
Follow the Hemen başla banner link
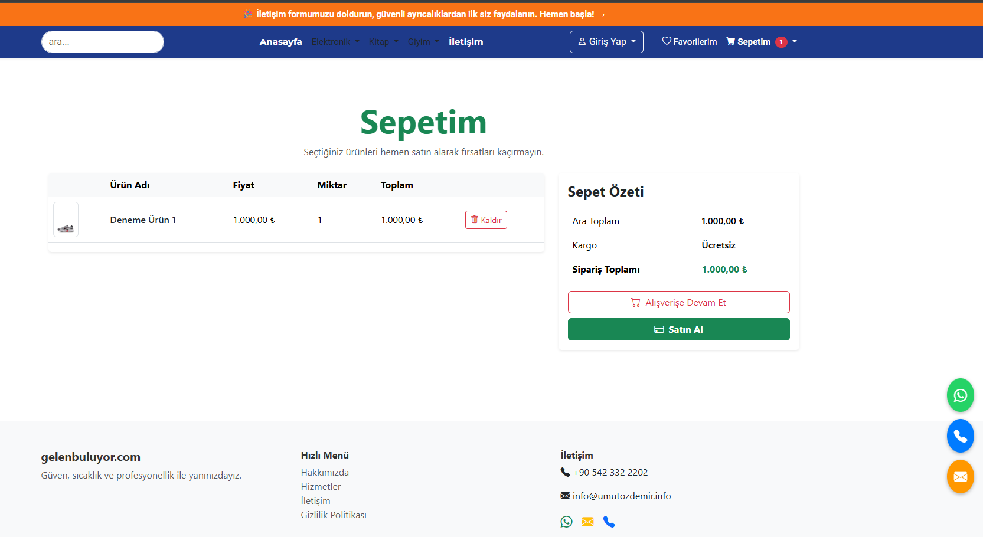click(571, 14)
